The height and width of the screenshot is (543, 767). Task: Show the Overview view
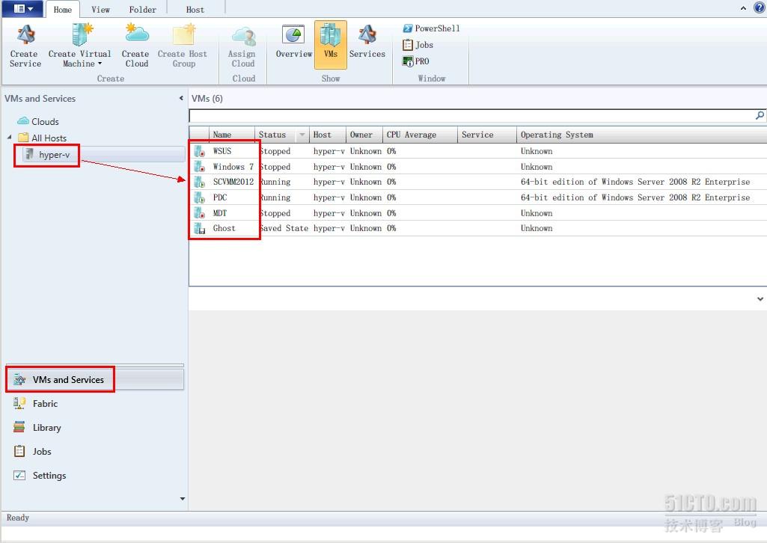point(293,41)
